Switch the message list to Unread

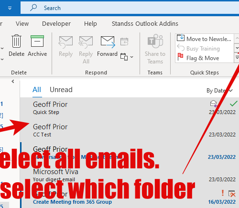pyautogui.click(x=61, y=90)
